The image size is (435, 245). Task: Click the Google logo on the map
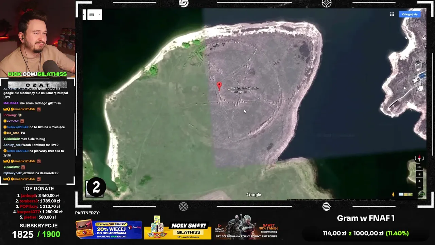click(254, 195)
